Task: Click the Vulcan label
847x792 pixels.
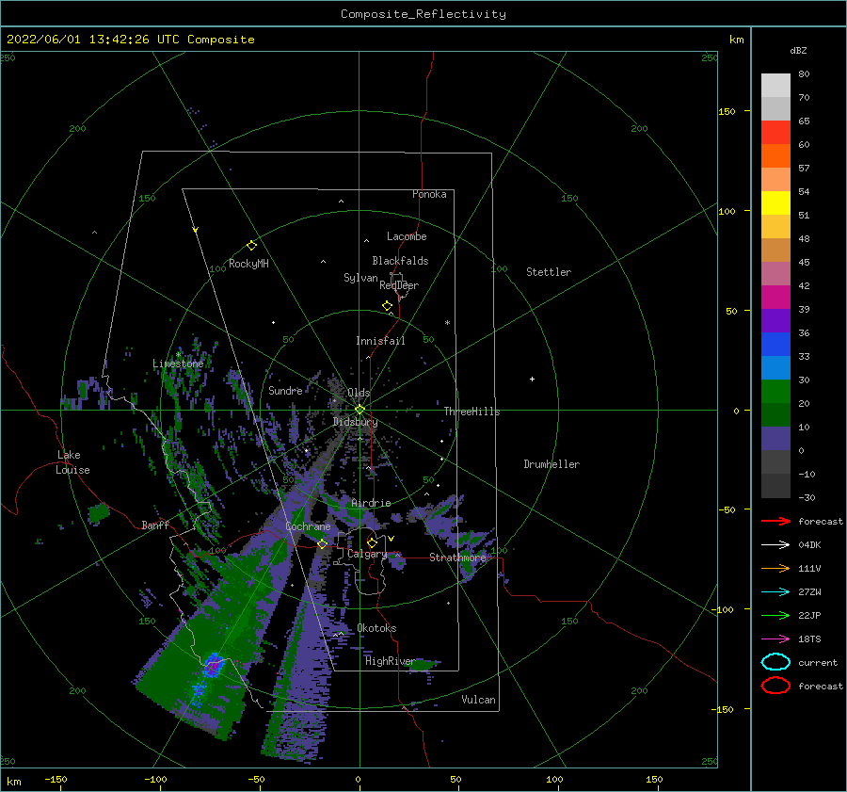Action: [x=478, y=700]
